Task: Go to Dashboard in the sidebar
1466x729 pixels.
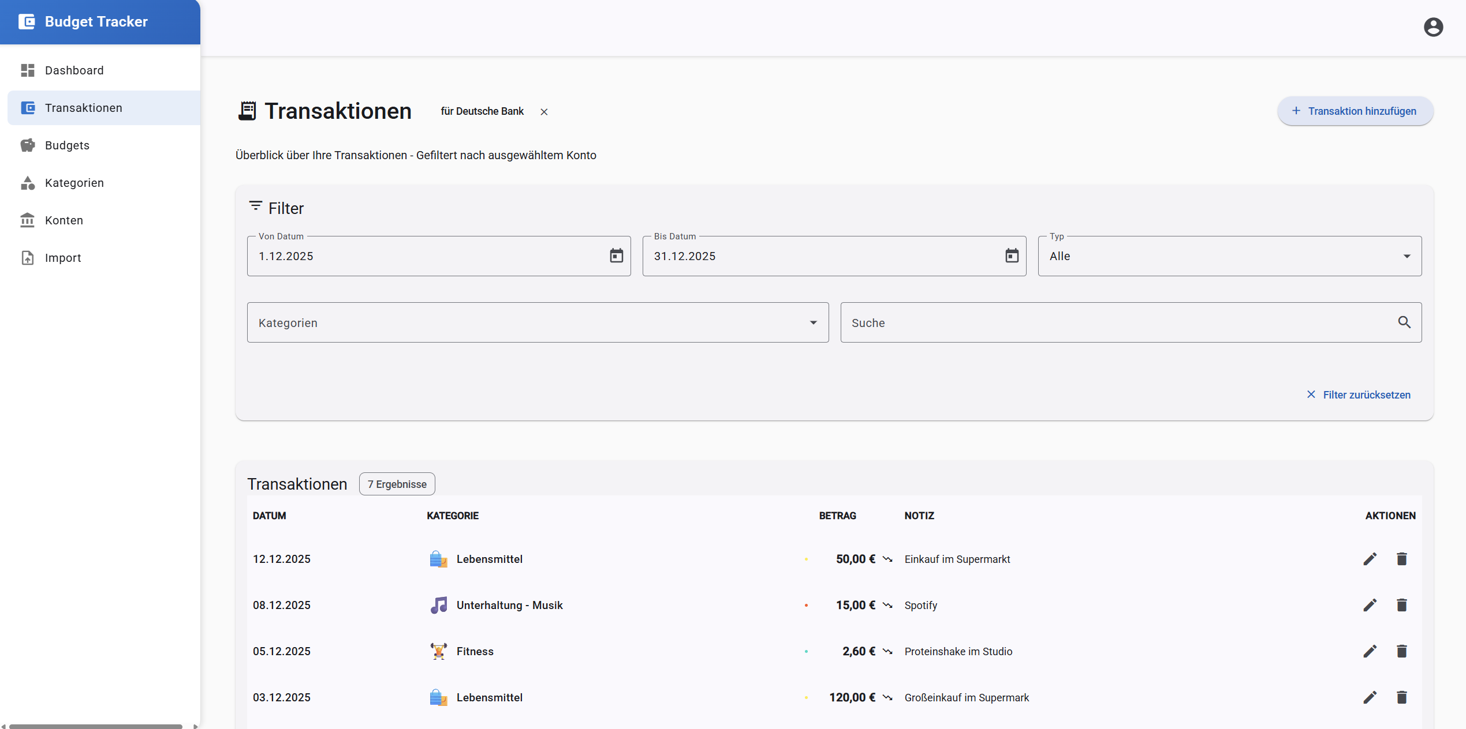Action: [104, 70]
